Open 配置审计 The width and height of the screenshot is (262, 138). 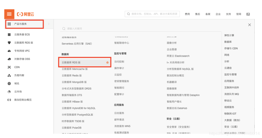(119, 94)
